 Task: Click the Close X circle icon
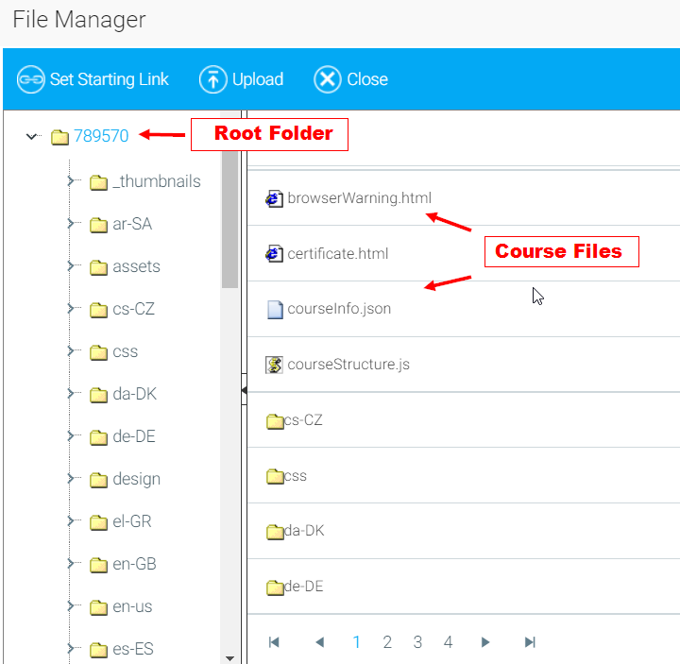click(x=327, y=79)
